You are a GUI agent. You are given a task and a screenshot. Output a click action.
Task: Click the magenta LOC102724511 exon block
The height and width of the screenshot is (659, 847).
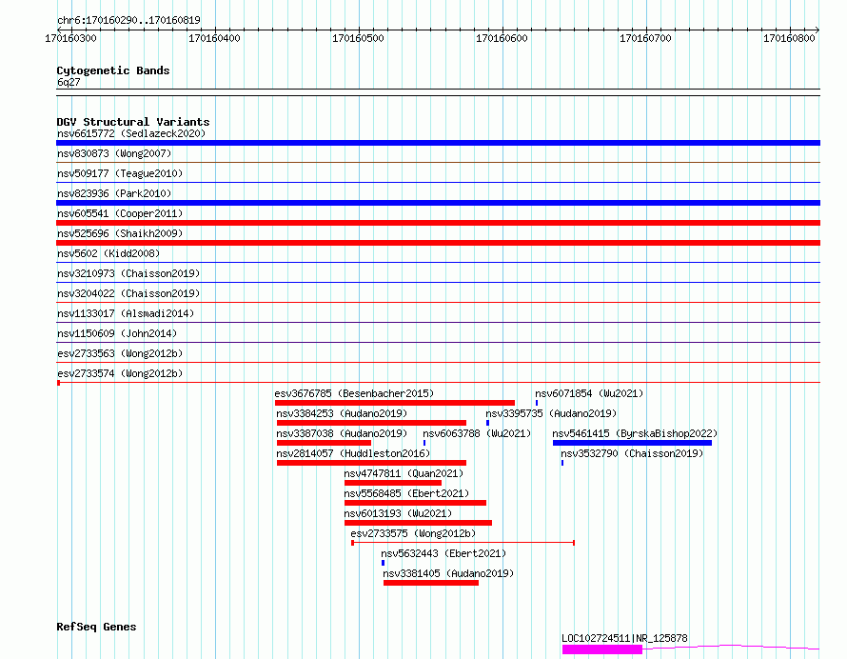[602, 649]
